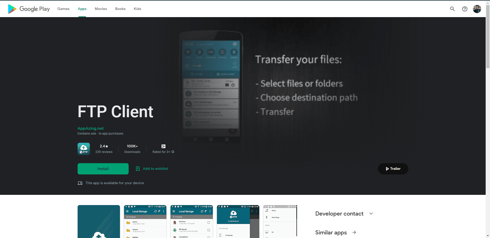Expand the Developer contact section
The width and height of the screenshot is (490, 238).
click(344, 214)
